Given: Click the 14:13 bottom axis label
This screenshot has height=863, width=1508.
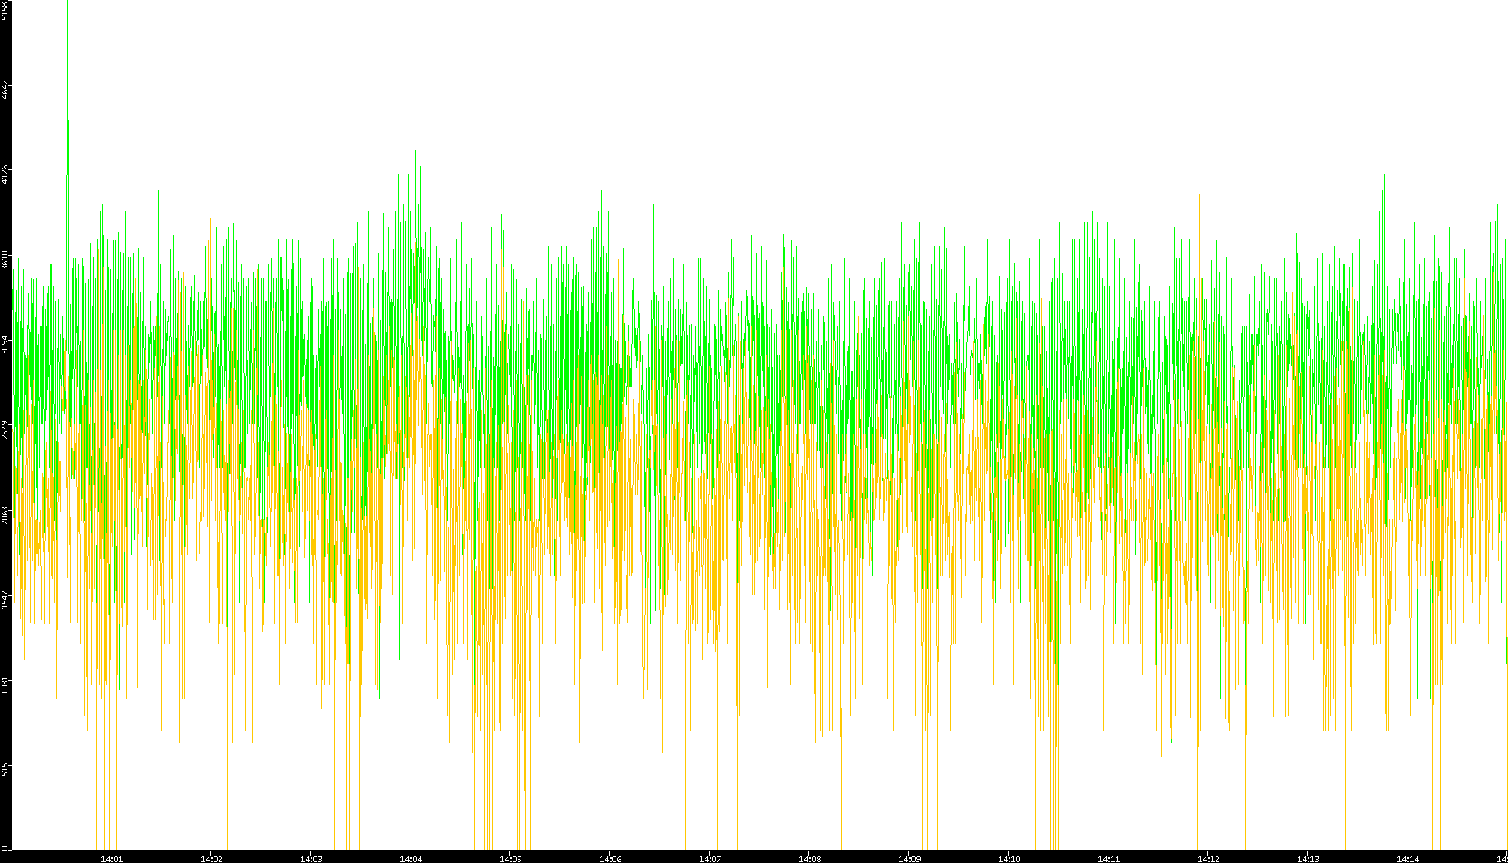Looking at the screenshot, I should [x=1308, y=859].
